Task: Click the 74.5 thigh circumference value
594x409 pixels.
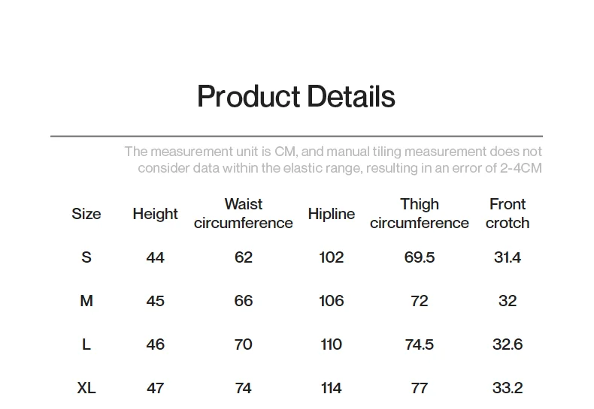Action: pyautogui.click(x=419, y=344)
